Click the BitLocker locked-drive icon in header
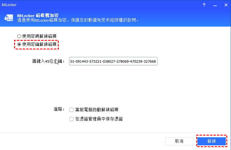The height and width of the screenshot is (150, 231). point(9,18)
